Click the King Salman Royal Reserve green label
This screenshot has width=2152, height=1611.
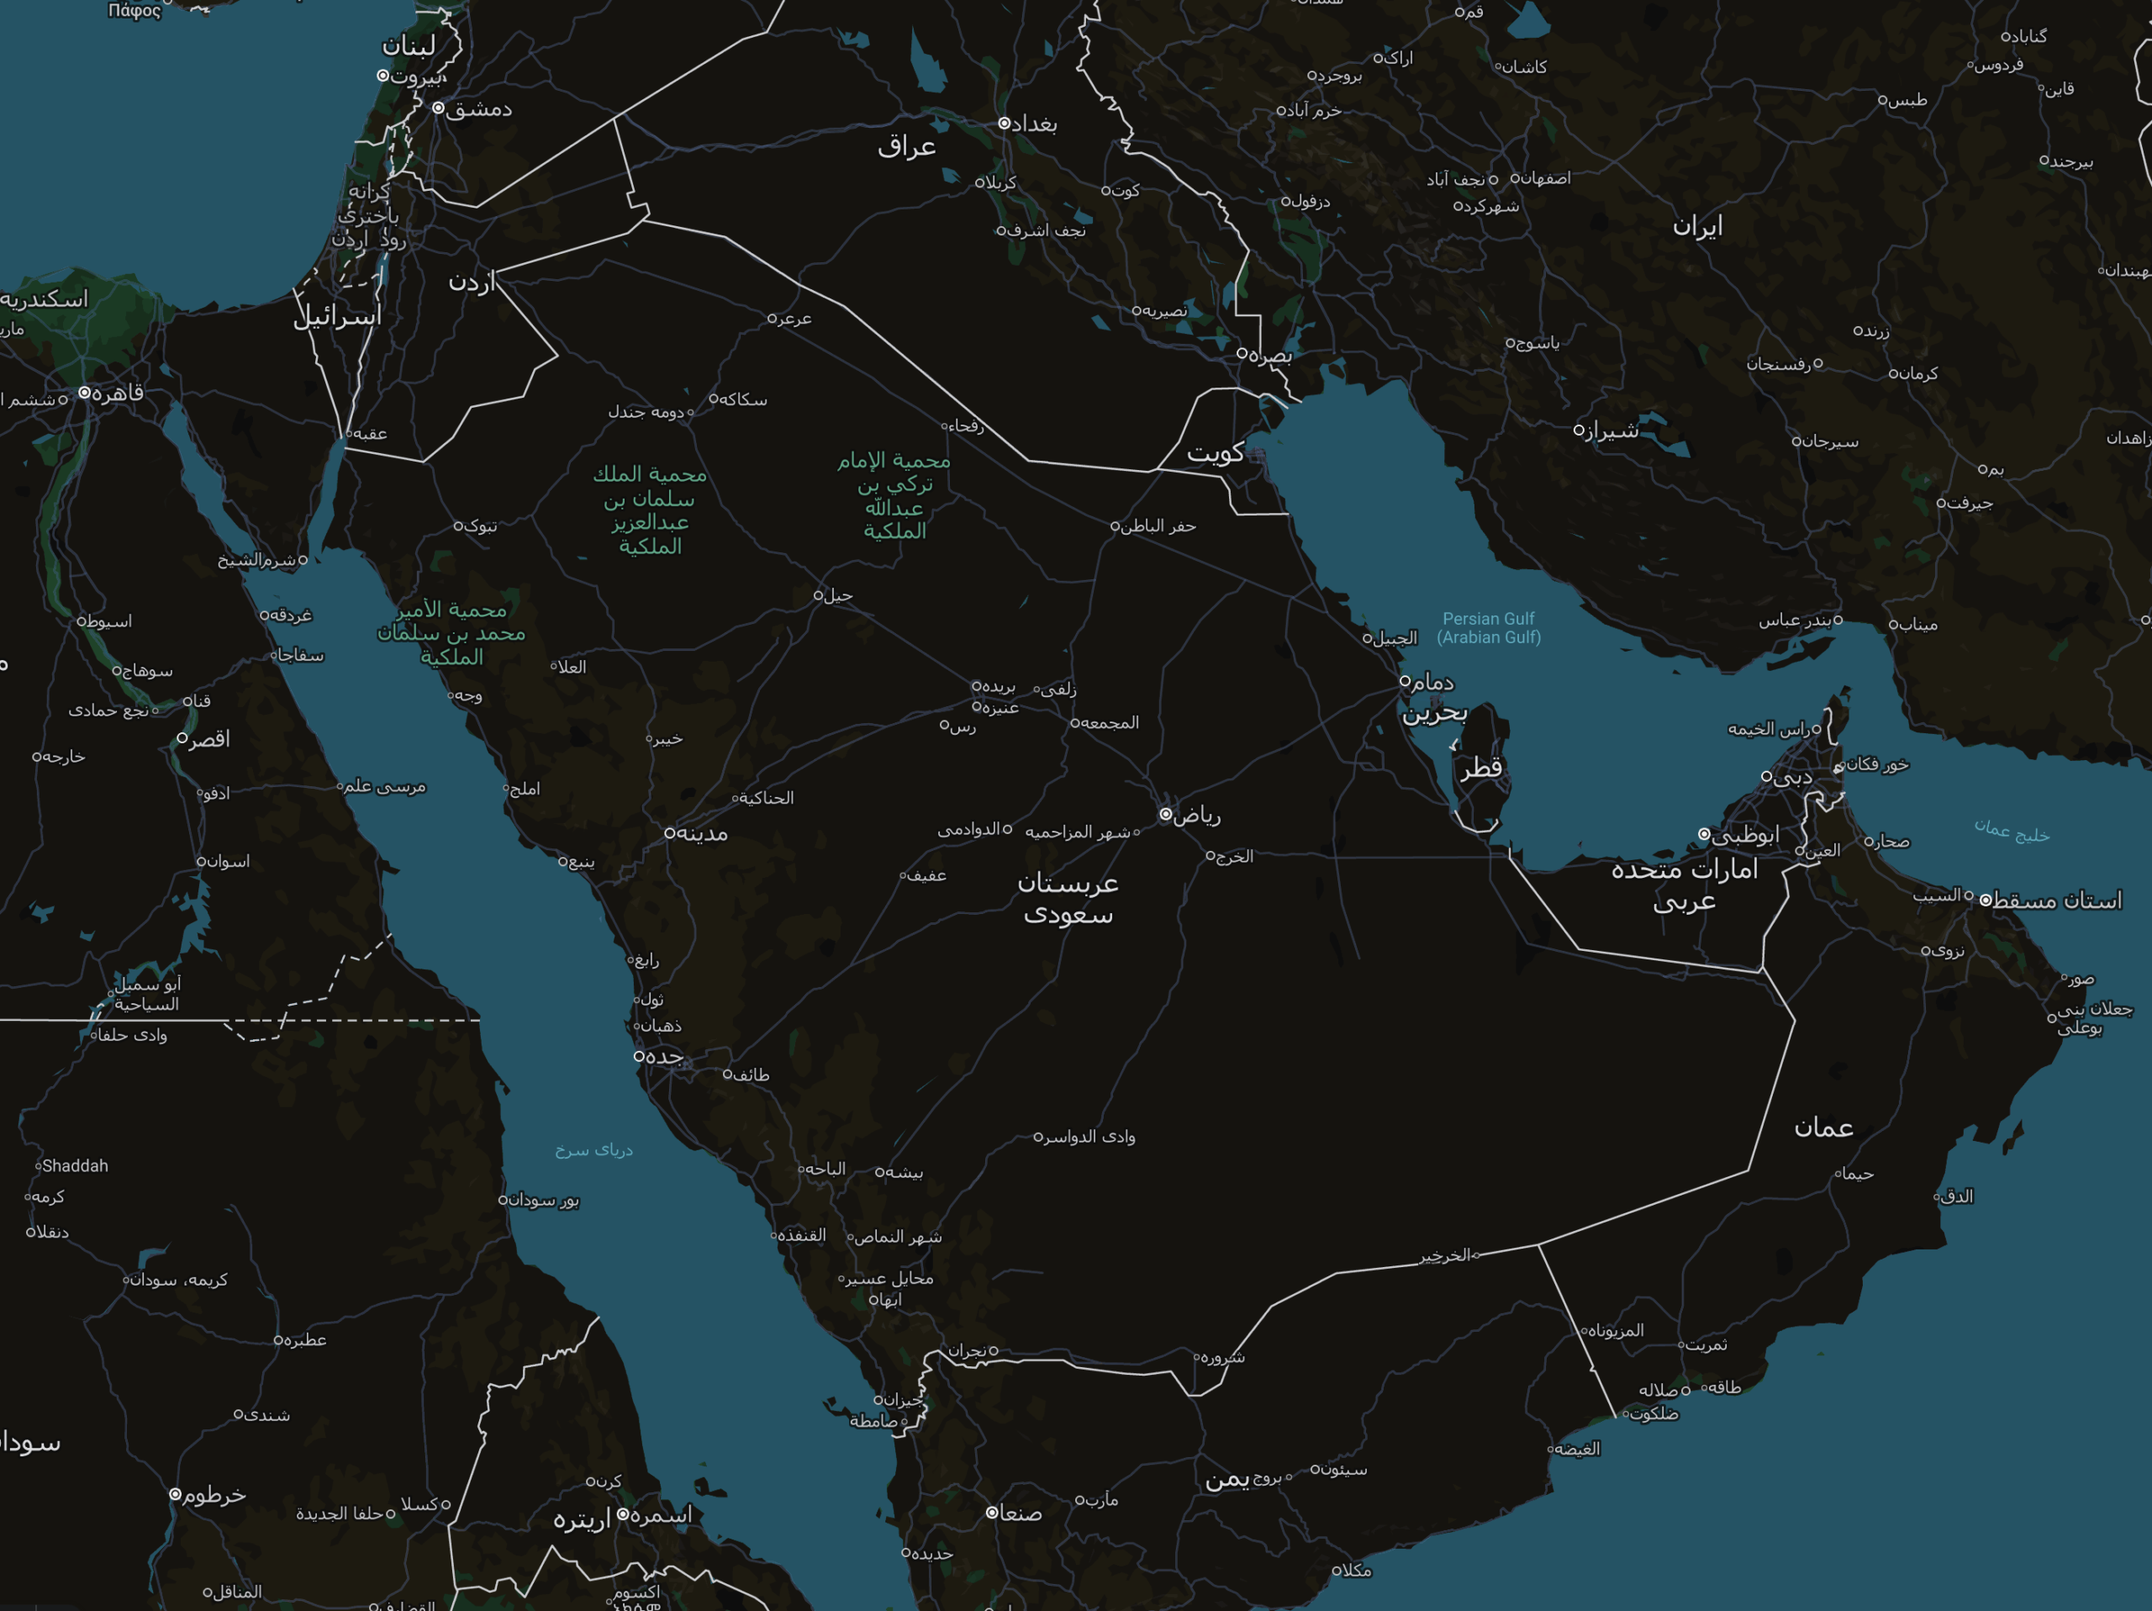pyautogui.click(x=650, y=510)
